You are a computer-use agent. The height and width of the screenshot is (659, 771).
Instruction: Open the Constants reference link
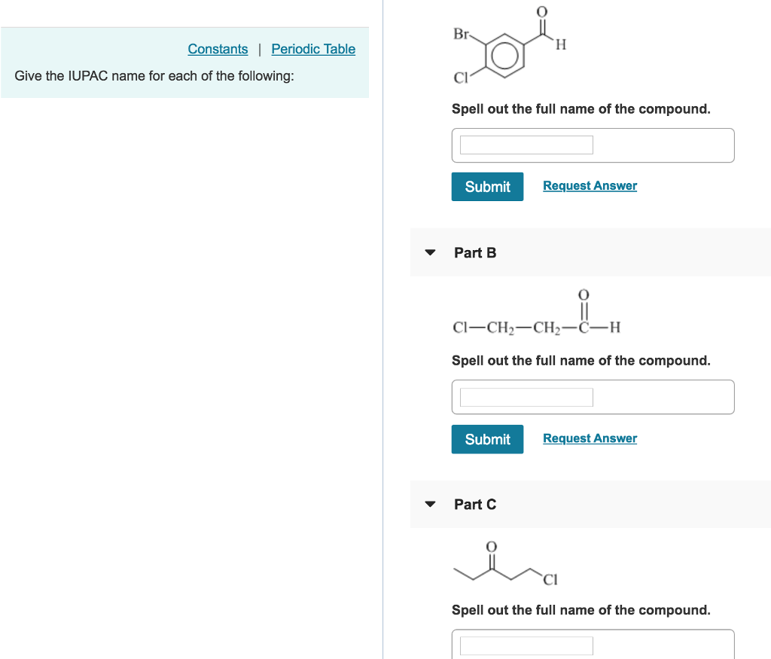(x=218, y=49)
